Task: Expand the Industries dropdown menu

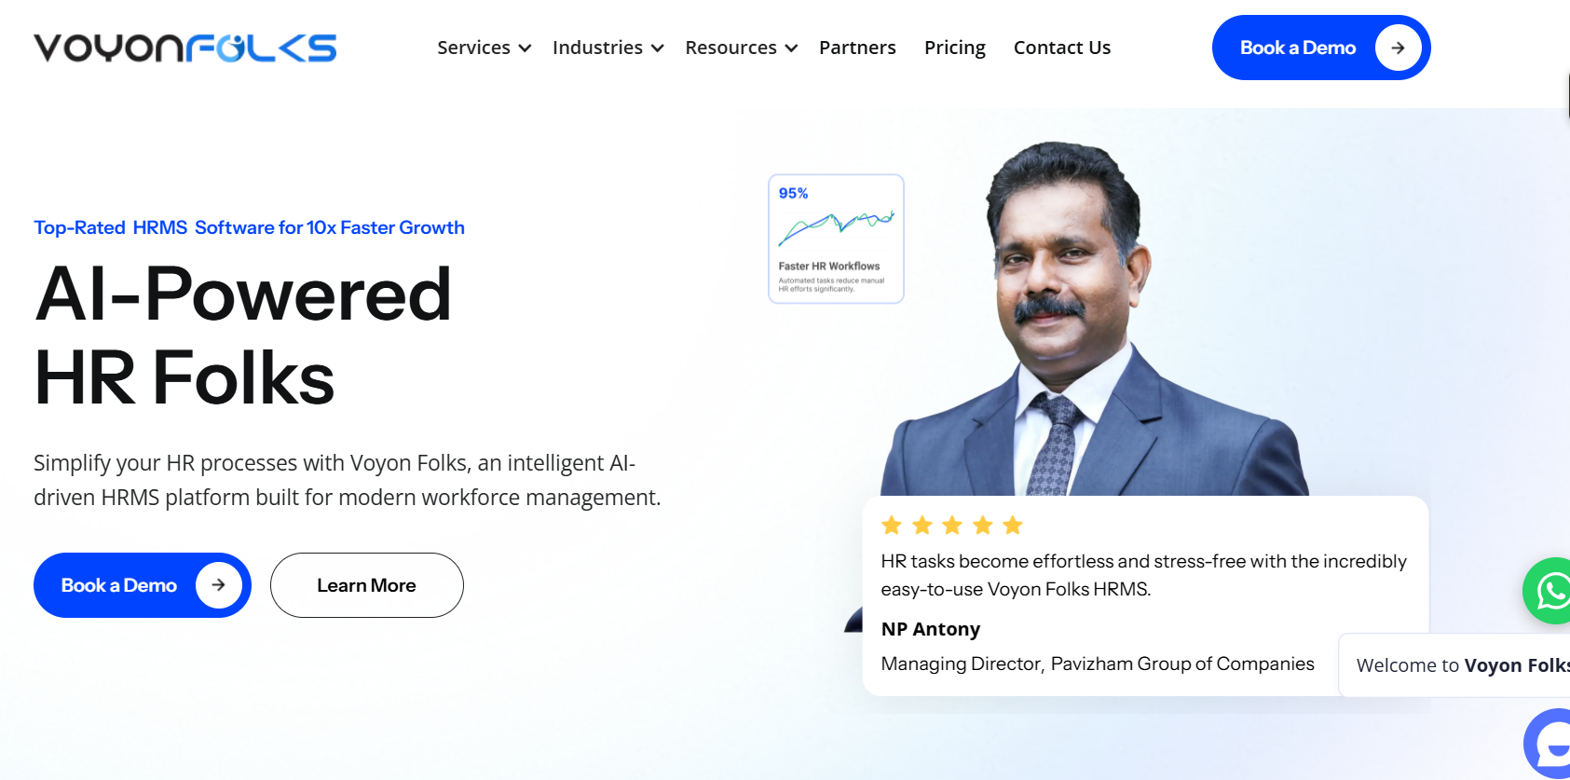Action: click(608, 48)
